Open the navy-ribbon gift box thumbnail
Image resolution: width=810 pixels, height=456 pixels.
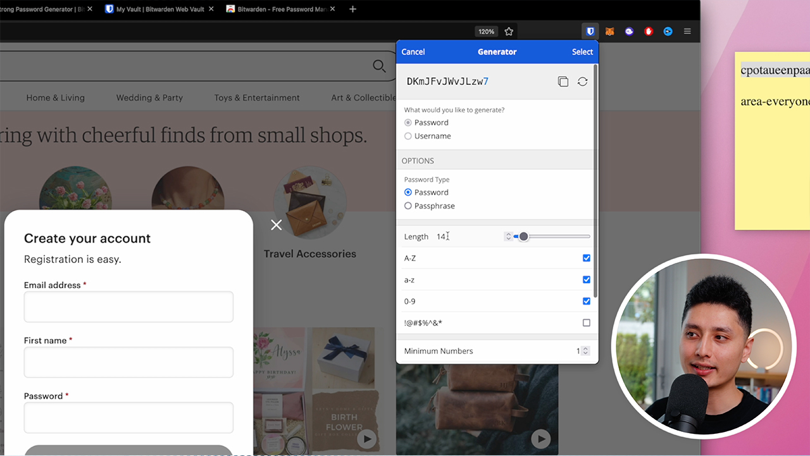coord(344,358)
